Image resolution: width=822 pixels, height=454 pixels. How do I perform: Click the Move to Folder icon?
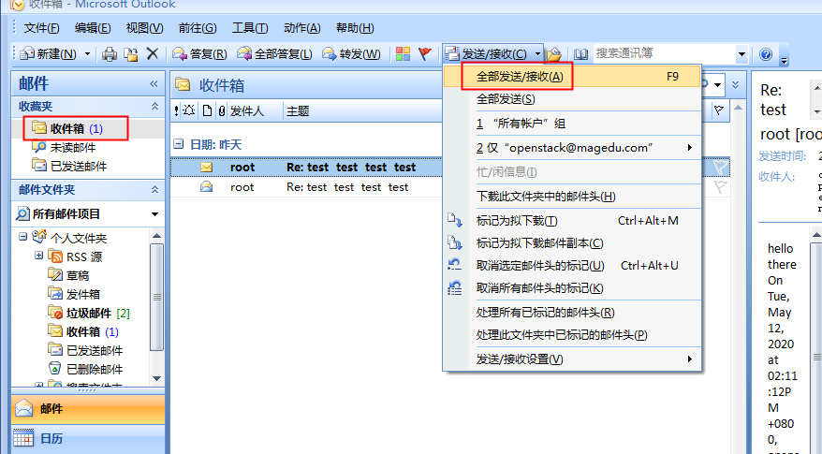[x=130, y=54]
